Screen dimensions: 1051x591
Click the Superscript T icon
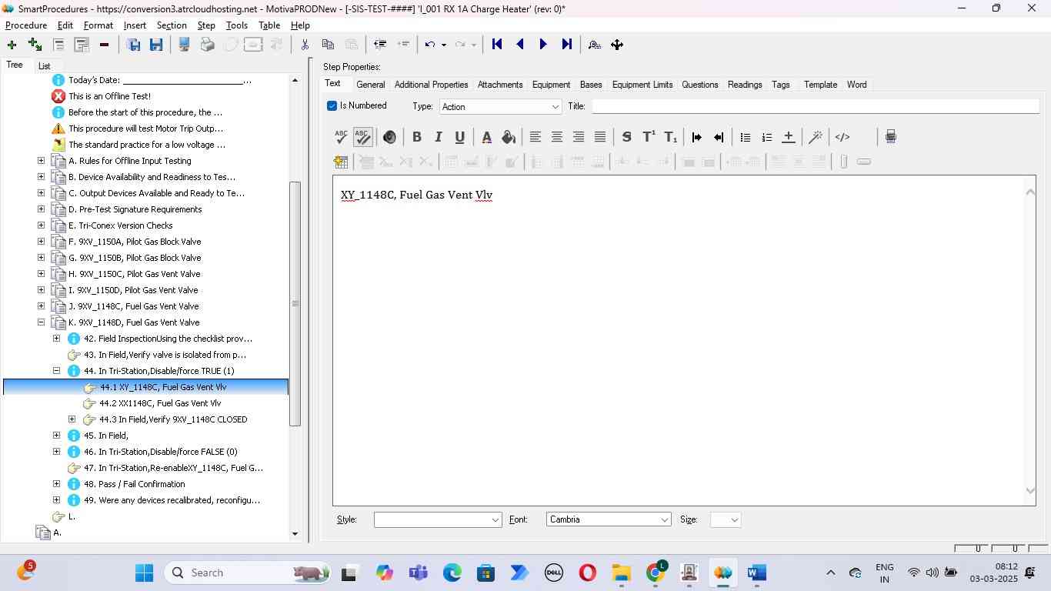tap(649, 137)
